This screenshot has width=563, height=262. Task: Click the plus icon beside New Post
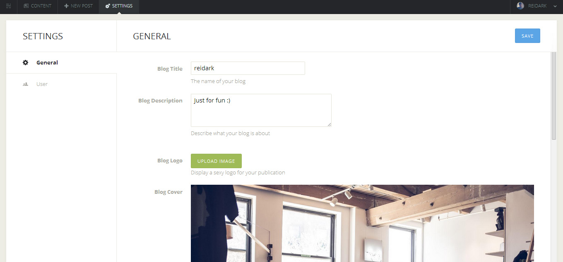point(66,6)
